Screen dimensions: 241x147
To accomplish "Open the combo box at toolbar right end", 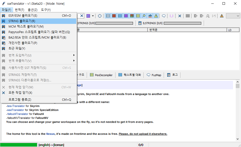I will (x=233, y=16).
